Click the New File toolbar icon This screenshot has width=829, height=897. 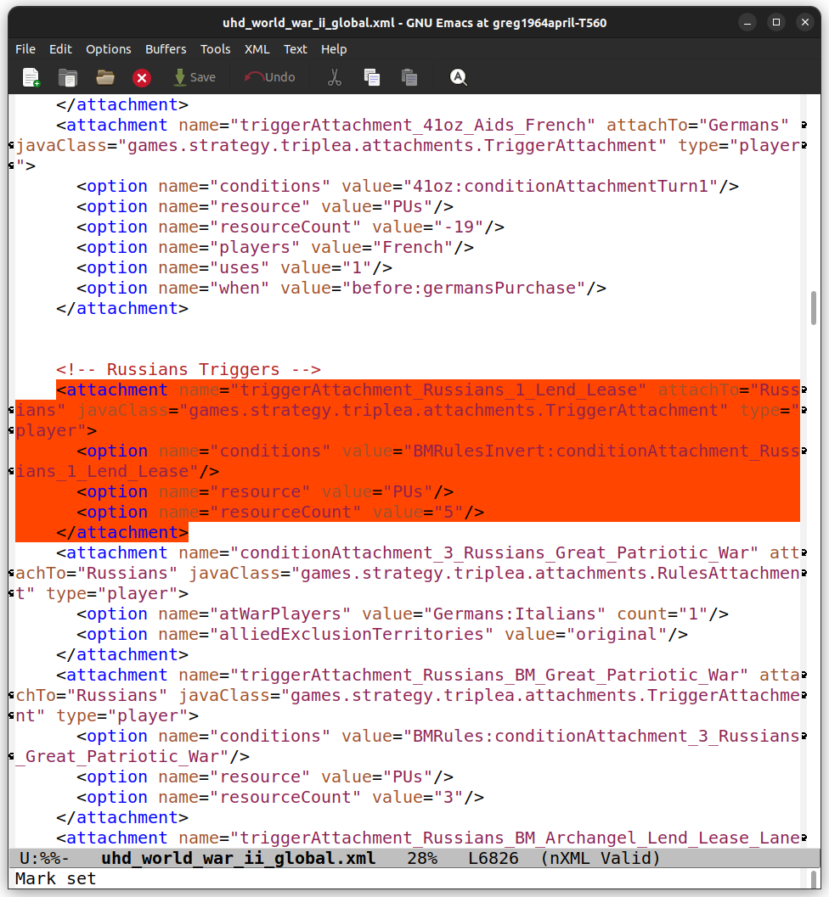pos(31,77)
